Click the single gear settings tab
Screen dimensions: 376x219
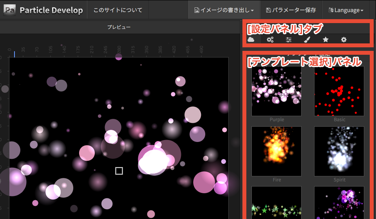pyautogui.click(x=344, y=39)
